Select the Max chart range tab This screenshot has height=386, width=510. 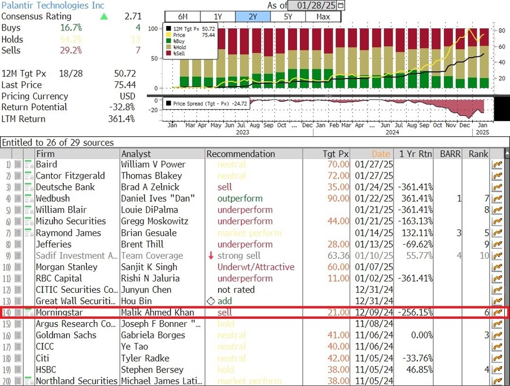click(x=323, y=16)
